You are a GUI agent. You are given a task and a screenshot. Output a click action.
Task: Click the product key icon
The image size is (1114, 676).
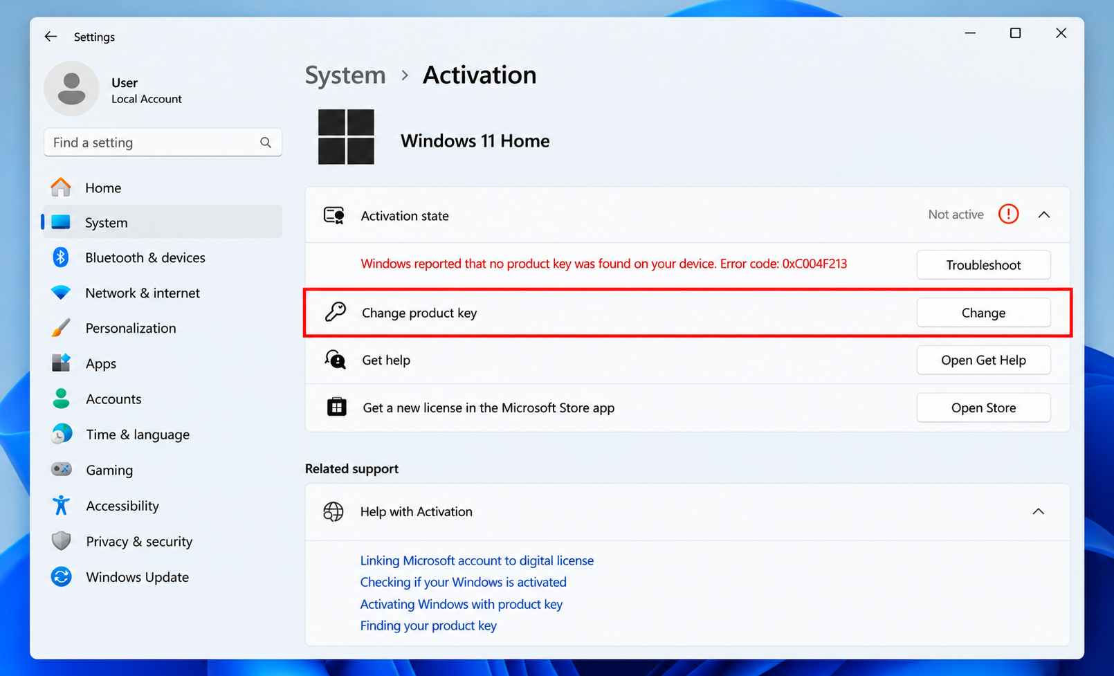(336, 312)
